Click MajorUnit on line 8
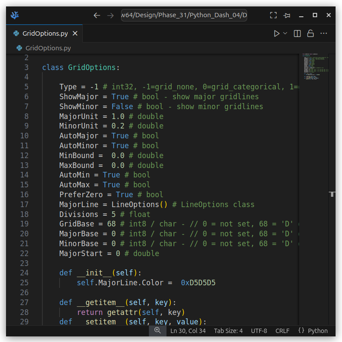Viewport: 342px width, 342px height. (x=79, y=116)
